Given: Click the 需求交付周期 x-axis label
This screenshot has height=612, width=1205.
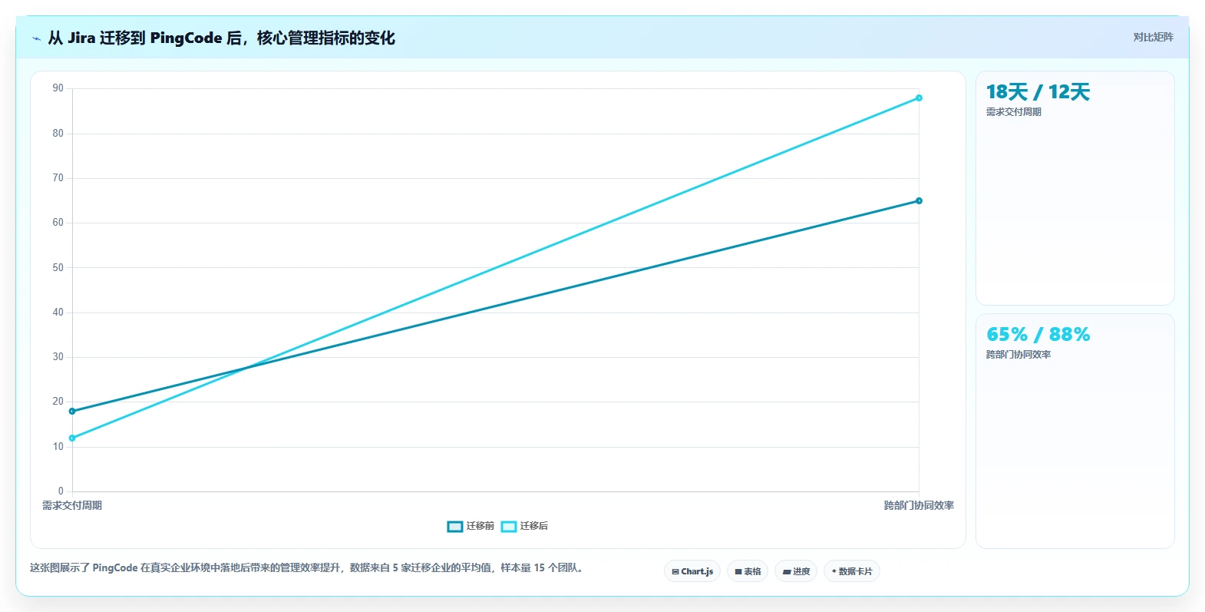Looking at the screenshot, I should point(72,505).
